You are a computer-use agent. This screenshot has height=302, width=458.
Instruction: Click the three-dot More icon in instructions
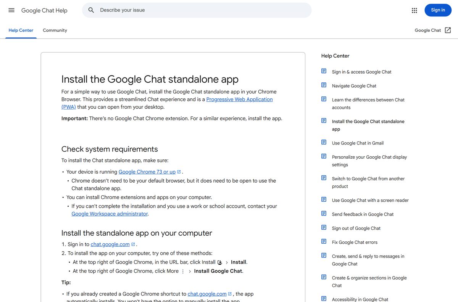tap(183, 271)
